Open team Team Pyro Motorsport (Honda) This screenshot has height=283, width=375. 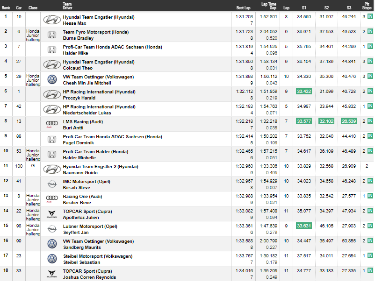coord(96,32)
